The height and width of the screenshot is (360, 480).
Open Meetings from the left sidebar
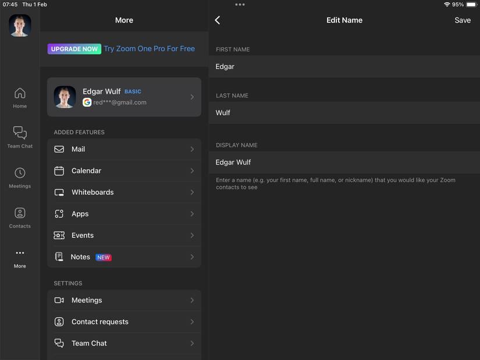pos(20,176)
